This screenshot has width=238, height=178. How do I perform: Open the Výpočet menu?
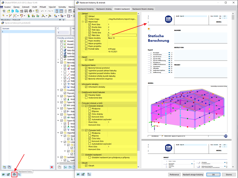click(x=52, y=7)
